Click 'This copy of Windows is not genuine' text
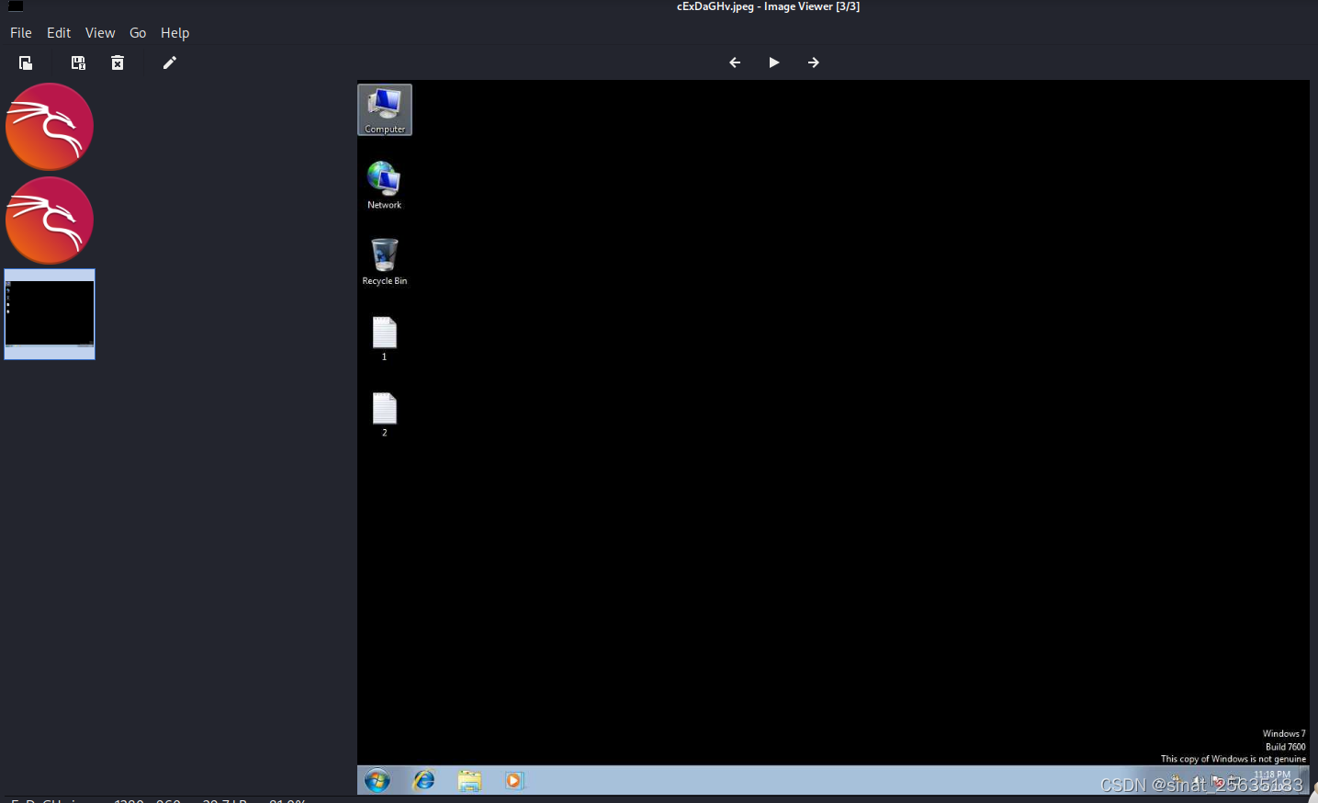1318x803 pixels. 1233,759
